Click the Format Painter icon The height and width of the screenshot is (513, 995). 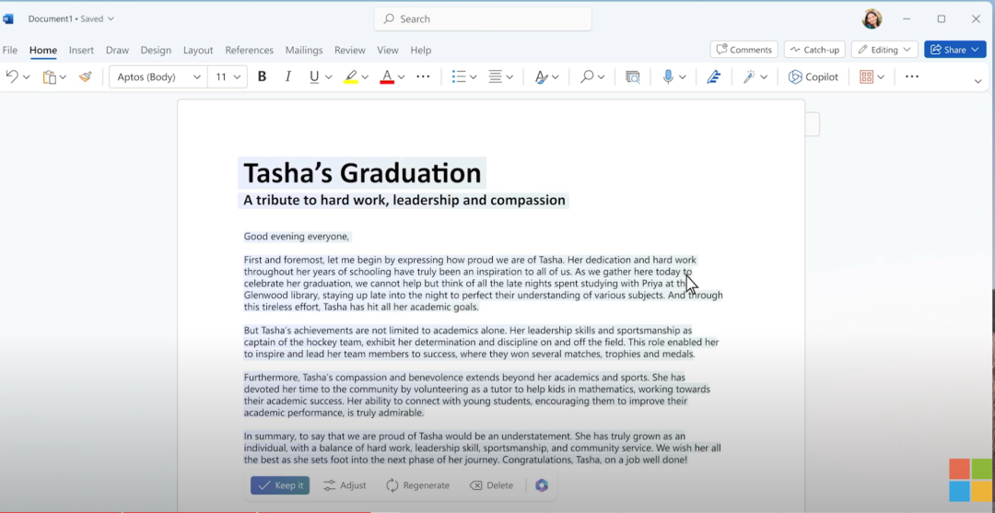coord(86,77)
